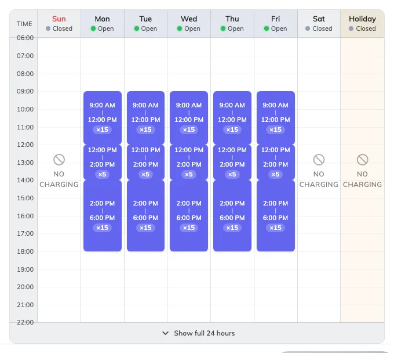Click the 14:00 time label

tap(25, 180)
